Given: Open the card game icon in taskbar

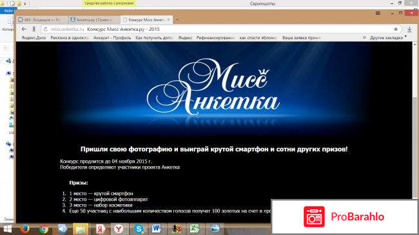Looking at the screenshot, I should [177, 229].
